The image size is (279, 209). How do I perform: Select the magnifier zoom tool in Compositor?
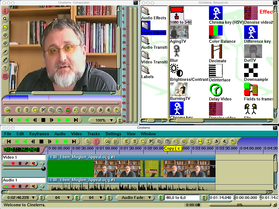[x=5, y=19]
